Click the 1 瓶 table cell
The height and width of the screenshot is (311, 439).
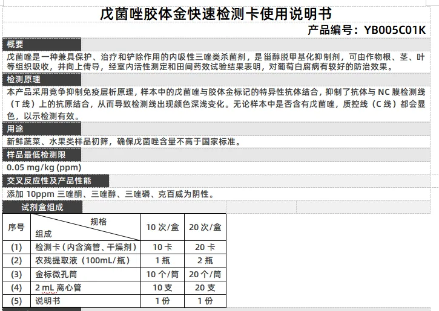click(x=162, y=260)
